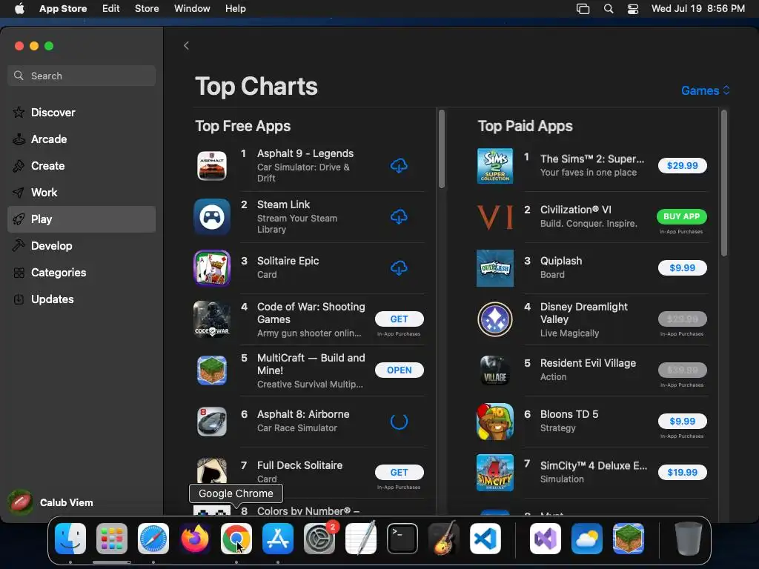This screenshot has height=569, width=759.
Task: Open System Settings from the Dock
Action: pyautogui.click(x=319, y=538)
